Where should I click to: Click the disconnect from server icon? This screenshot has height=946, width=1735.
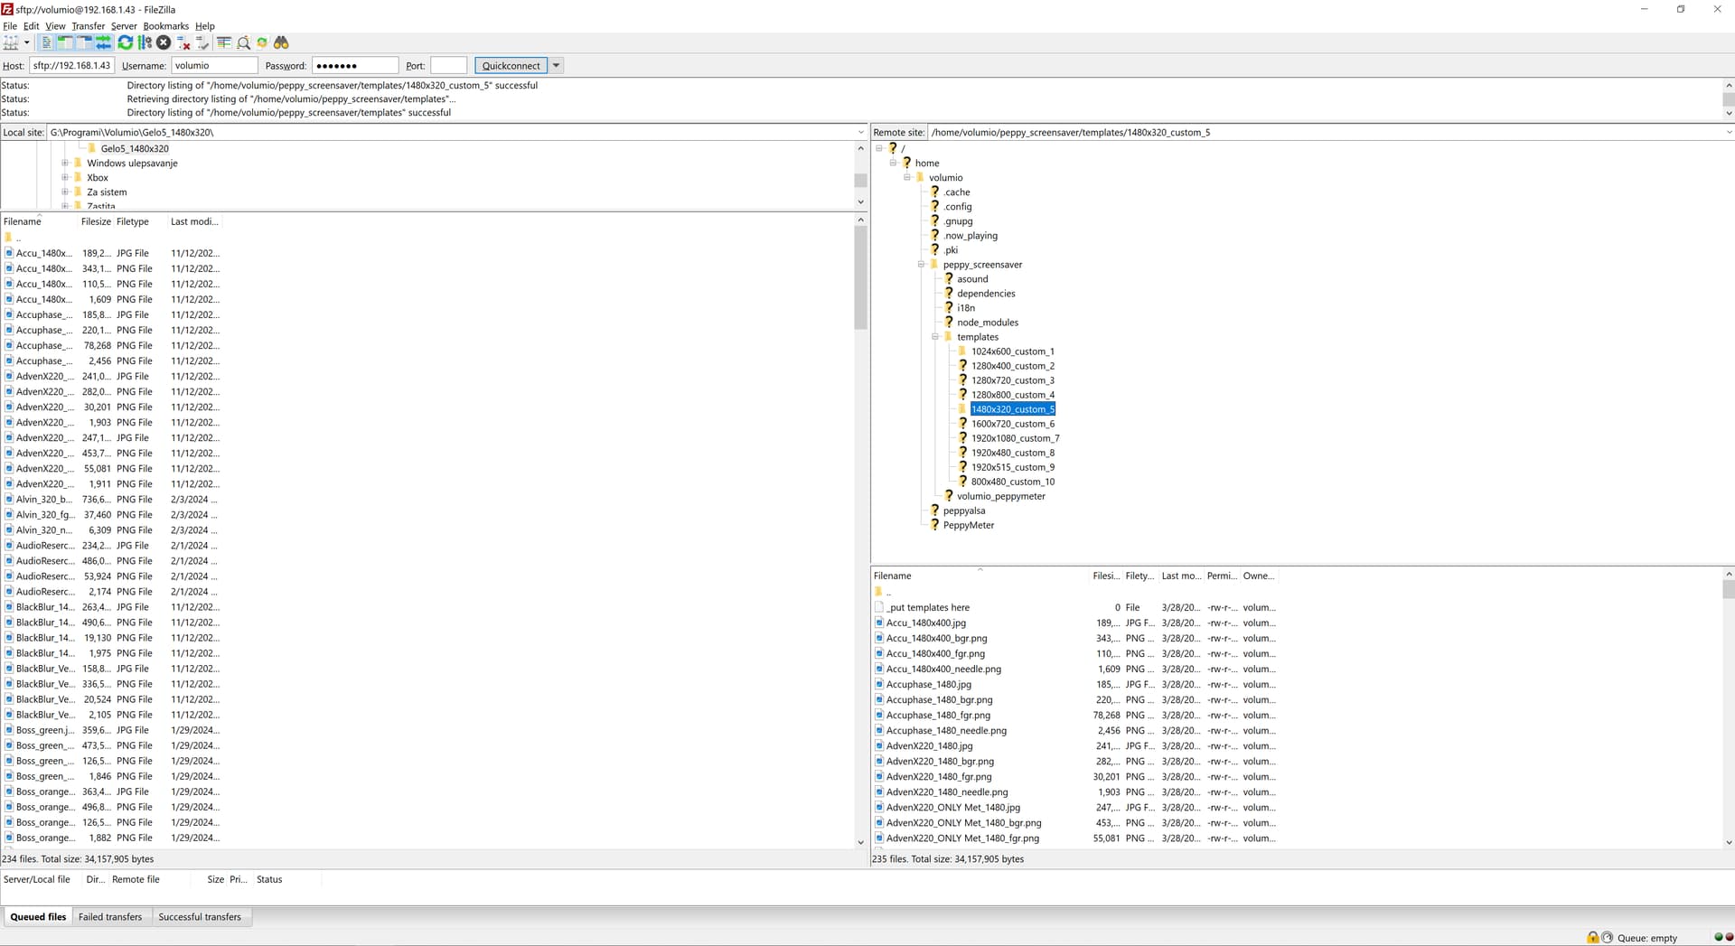[x=183, y=42]
